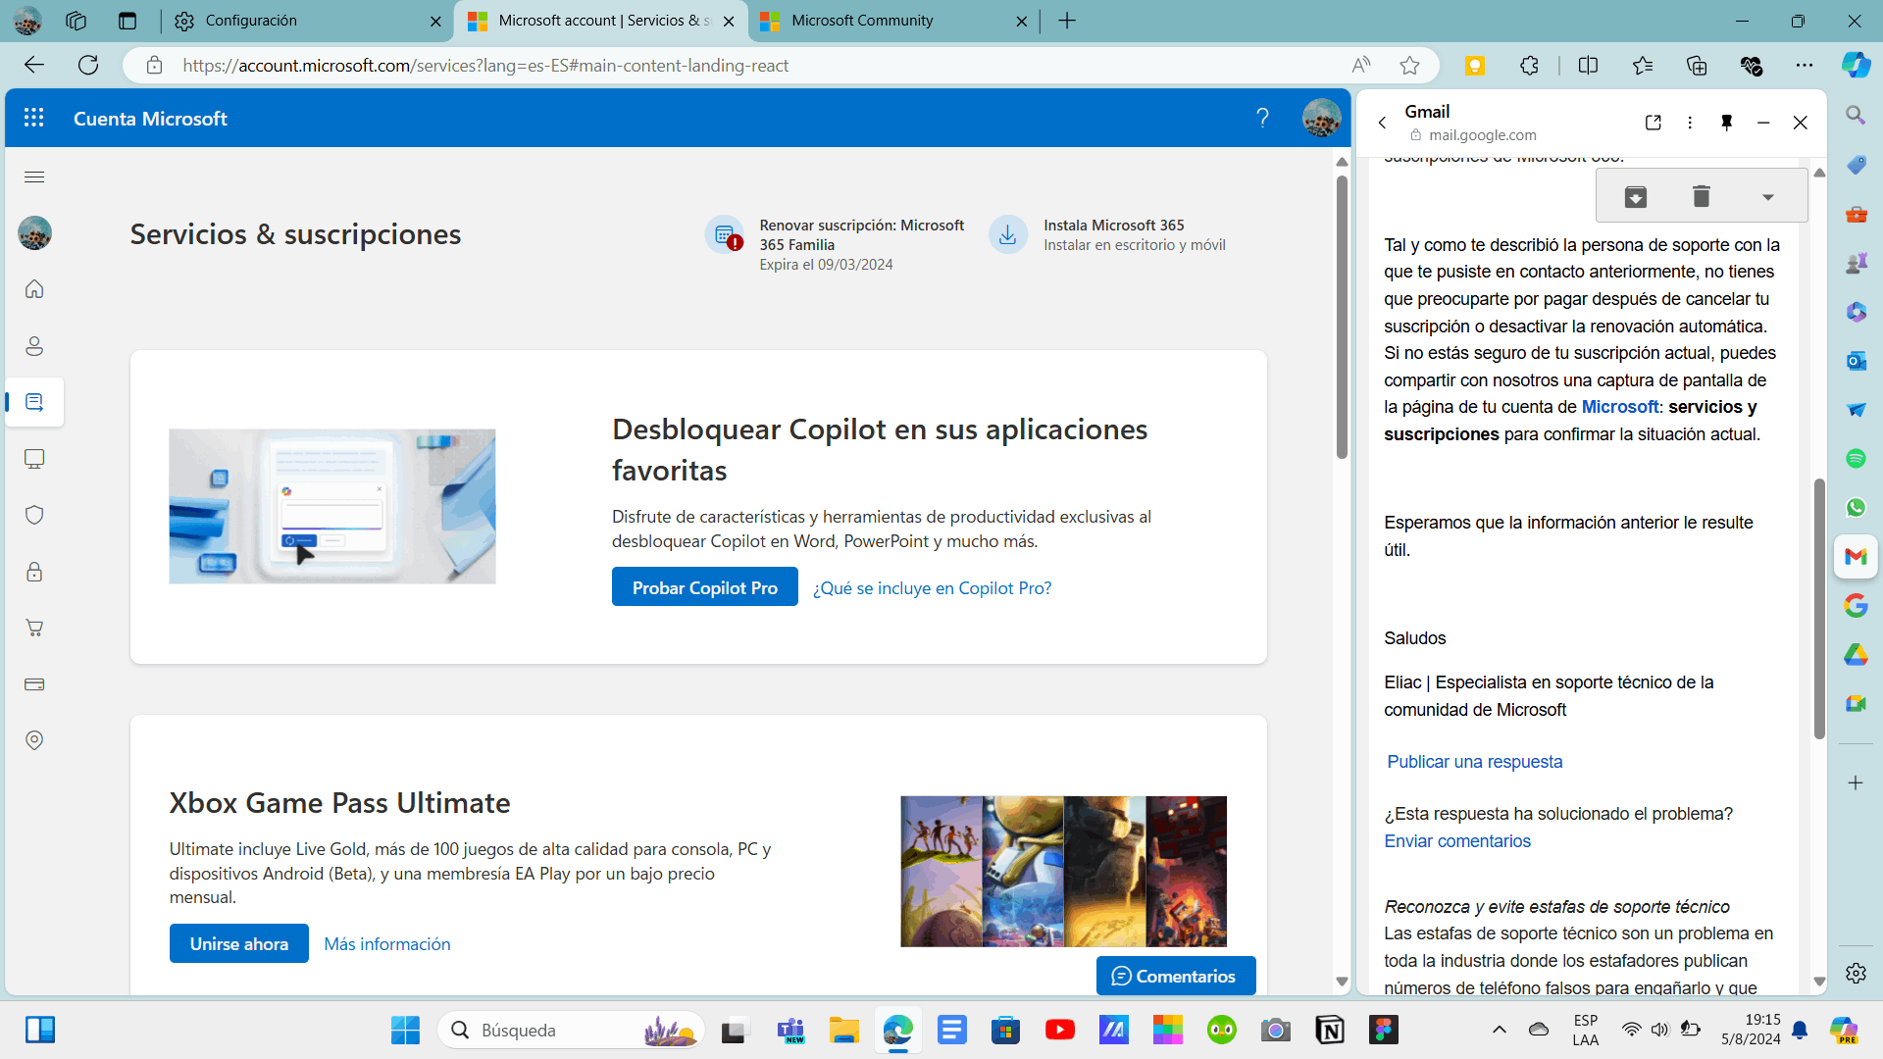
Task: Open the shopping cart order history icon
Action: pyautogui.click(x=34, y=628)
